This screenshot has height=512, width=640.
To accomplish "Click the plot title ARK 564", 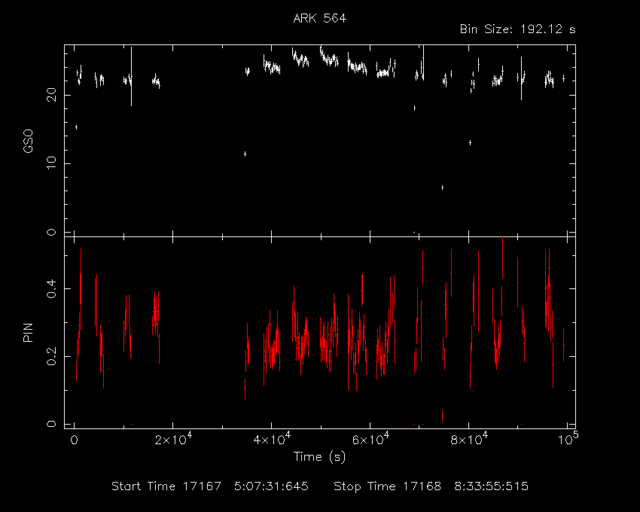I will [319, 18].
